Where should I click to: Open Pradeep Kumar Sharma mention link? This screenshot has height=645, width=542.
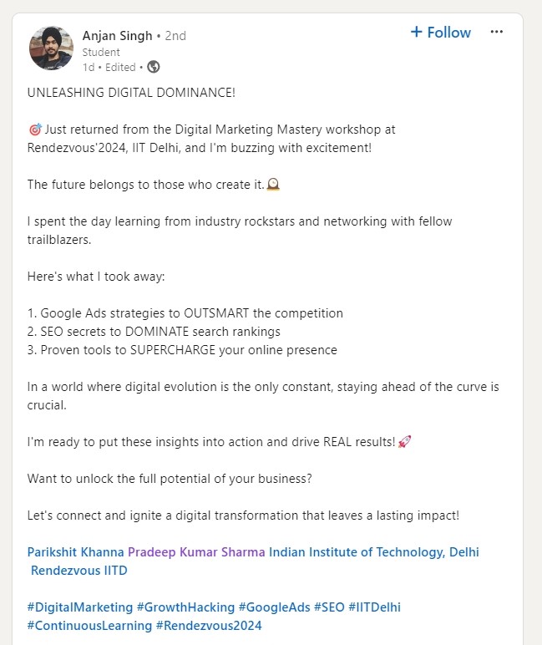click(x=196, y=552)
